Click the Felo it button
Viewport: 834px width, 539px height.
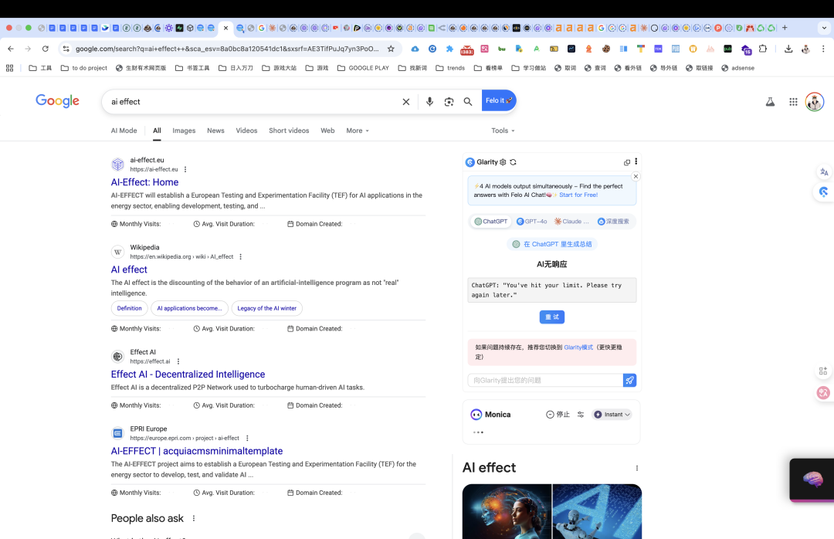(x=499, y=100)
